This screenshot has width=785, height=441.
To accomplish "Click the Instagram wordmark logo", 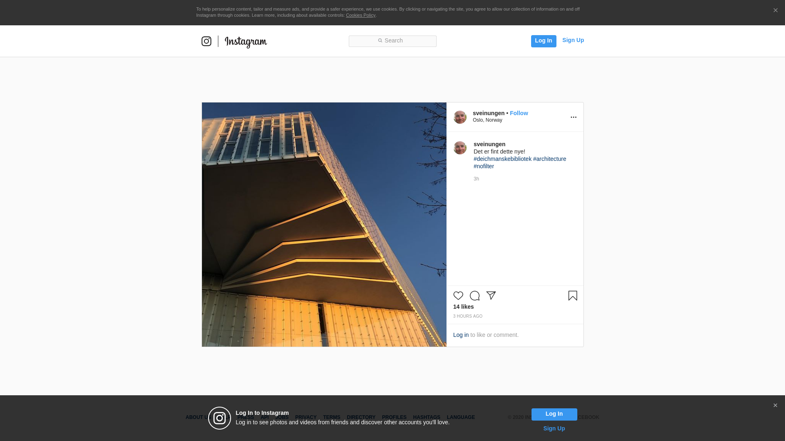I will click(246, 42).
